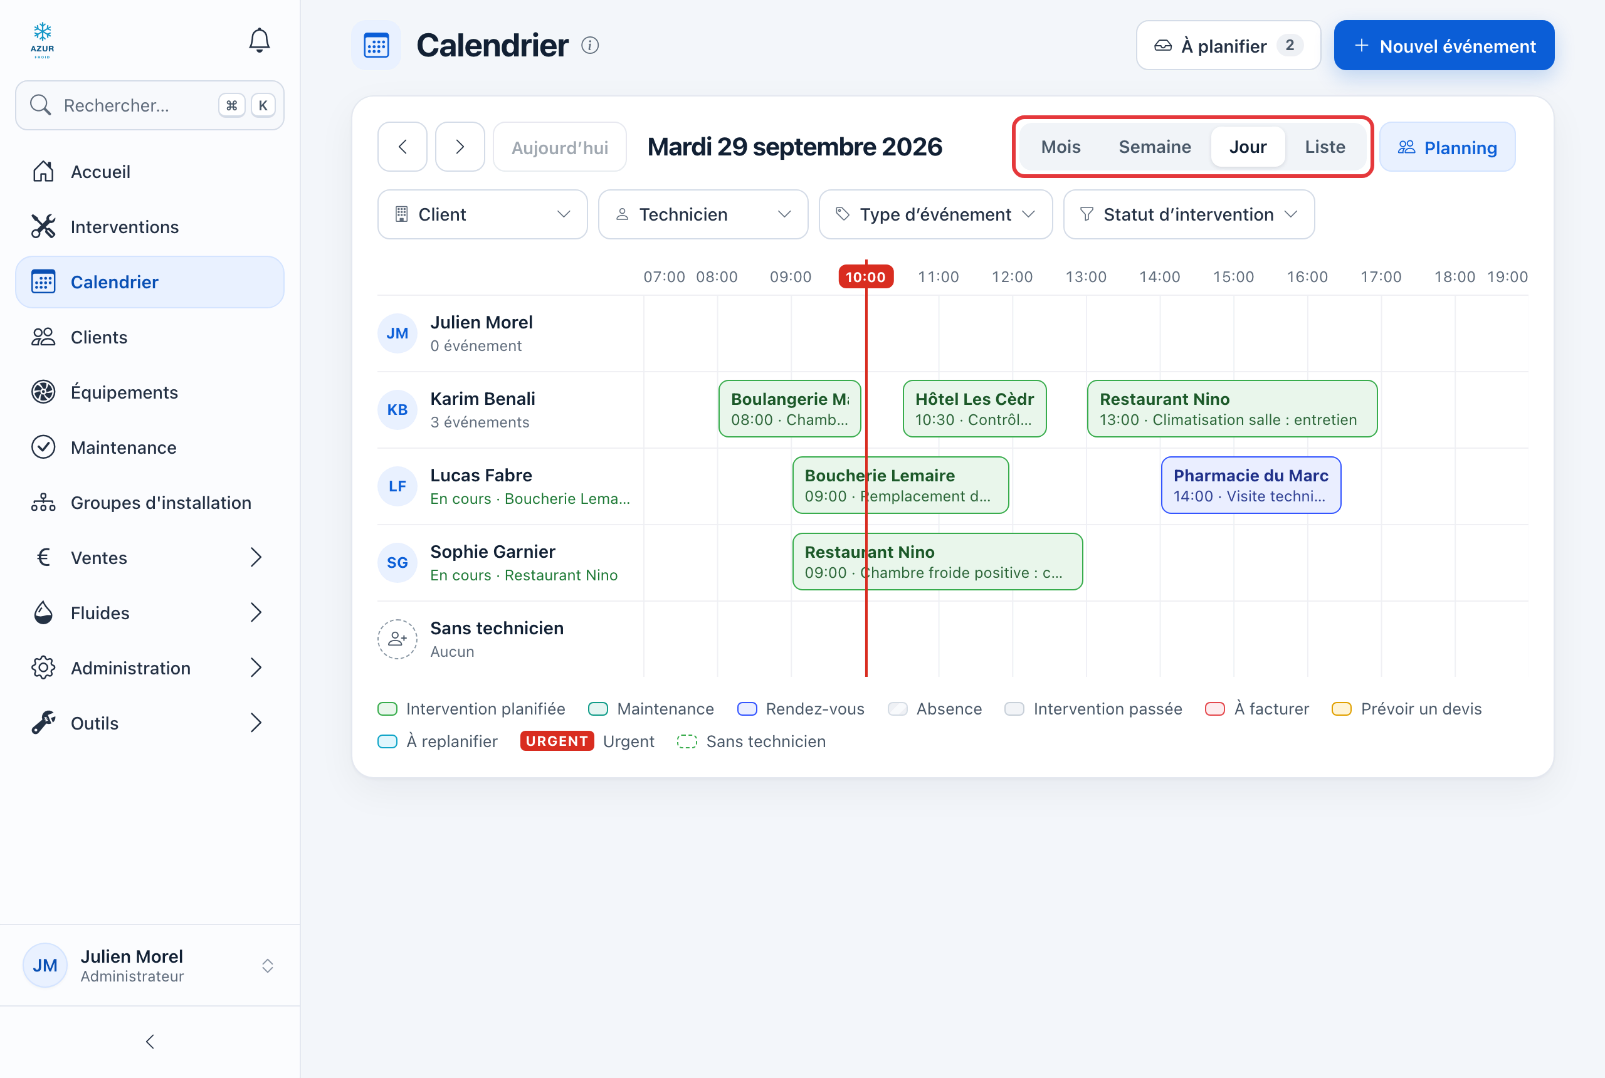Click the Nouvel événement button

(1443, 45)
